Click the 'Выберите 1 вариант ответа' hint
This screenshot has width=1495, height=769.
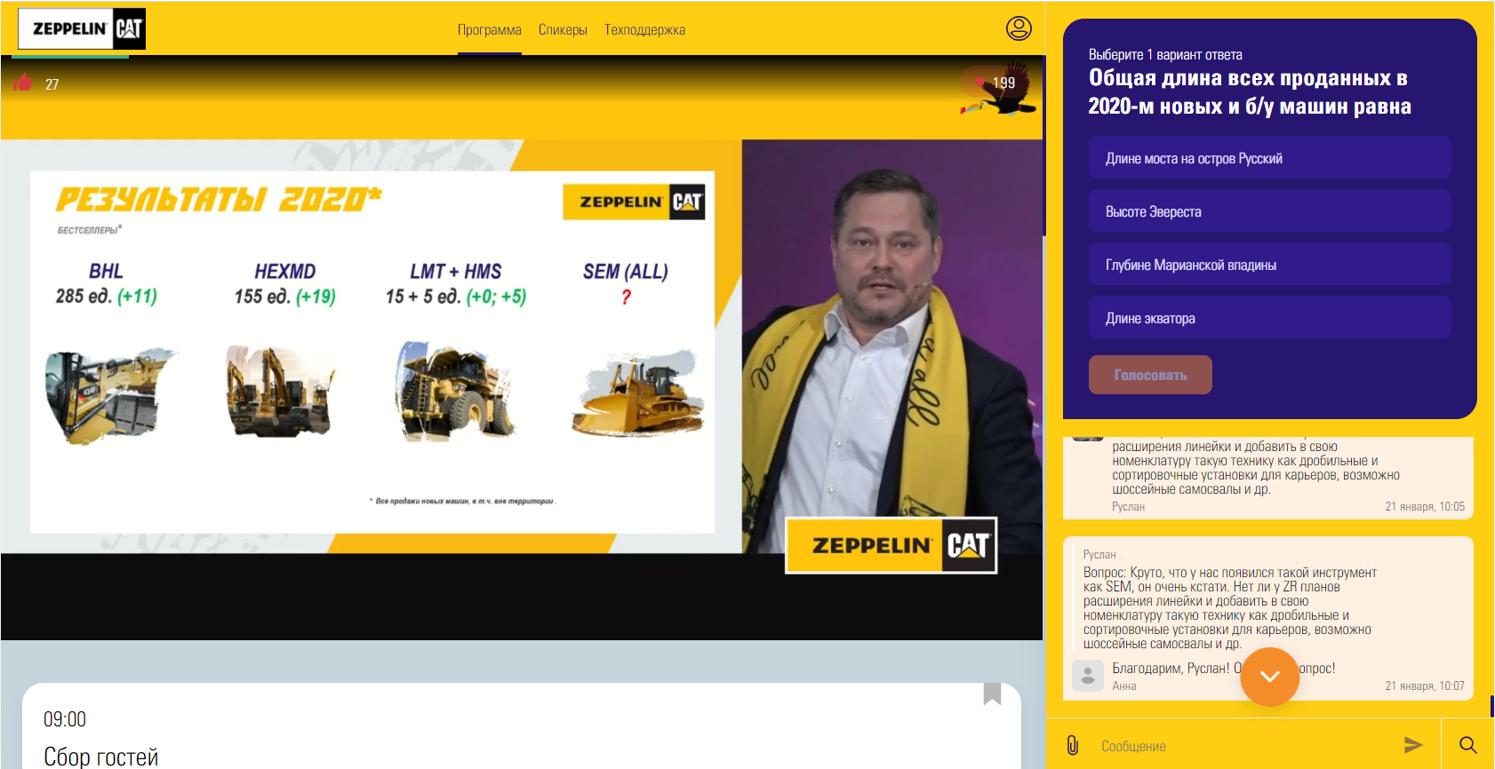(1165, 54)
